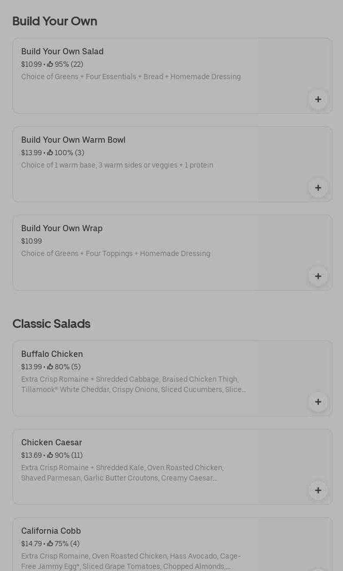
Task: Add Build Your Own Salad with plus icon
Action: (318, 99)
